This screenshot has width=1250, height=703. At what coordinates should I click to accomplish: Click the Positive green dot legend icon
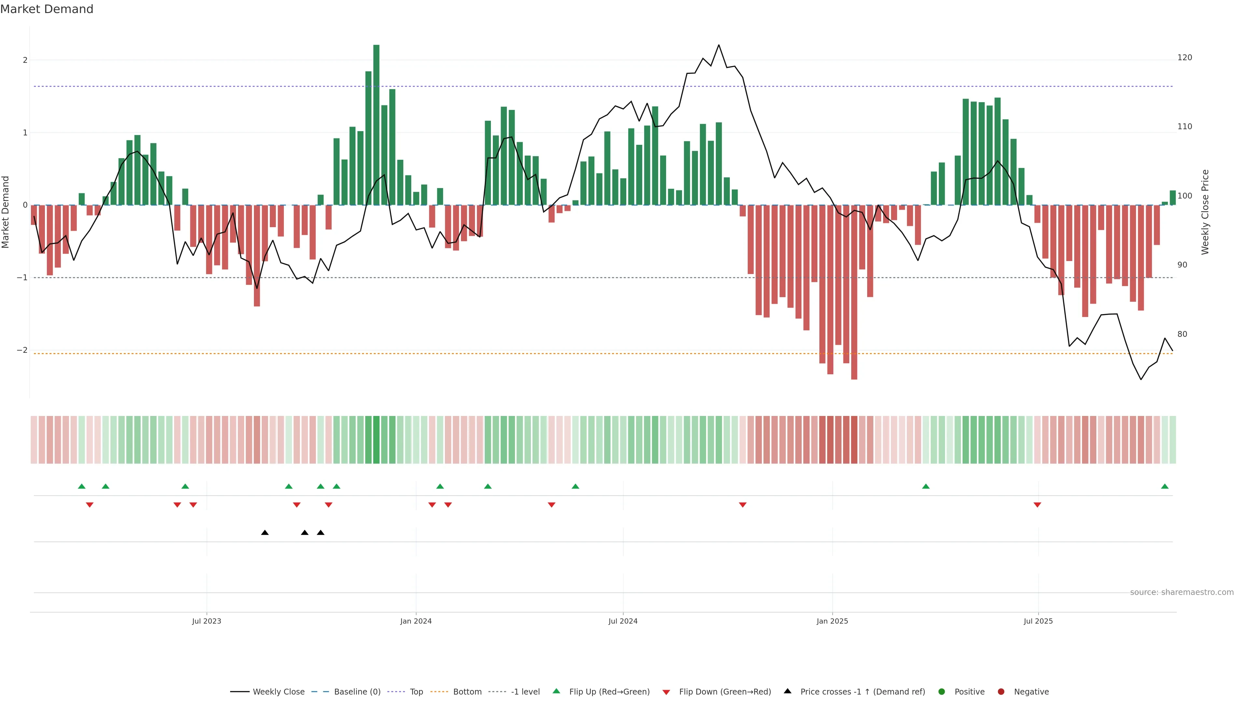942,692
